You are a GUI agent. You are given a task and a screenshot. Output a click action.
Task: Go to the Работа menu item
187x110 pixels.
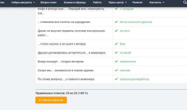click(97, 2)
